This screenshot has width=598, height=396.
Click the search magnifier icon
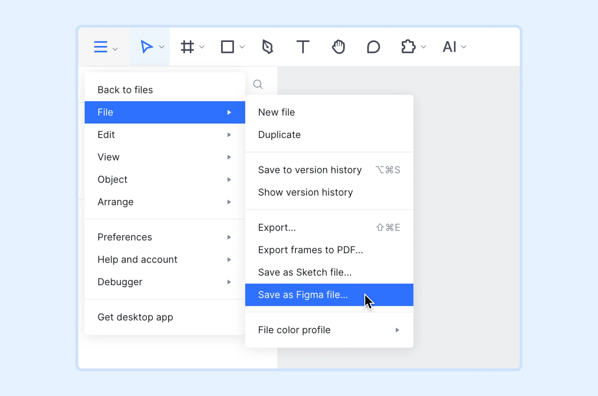click(258, 84)
